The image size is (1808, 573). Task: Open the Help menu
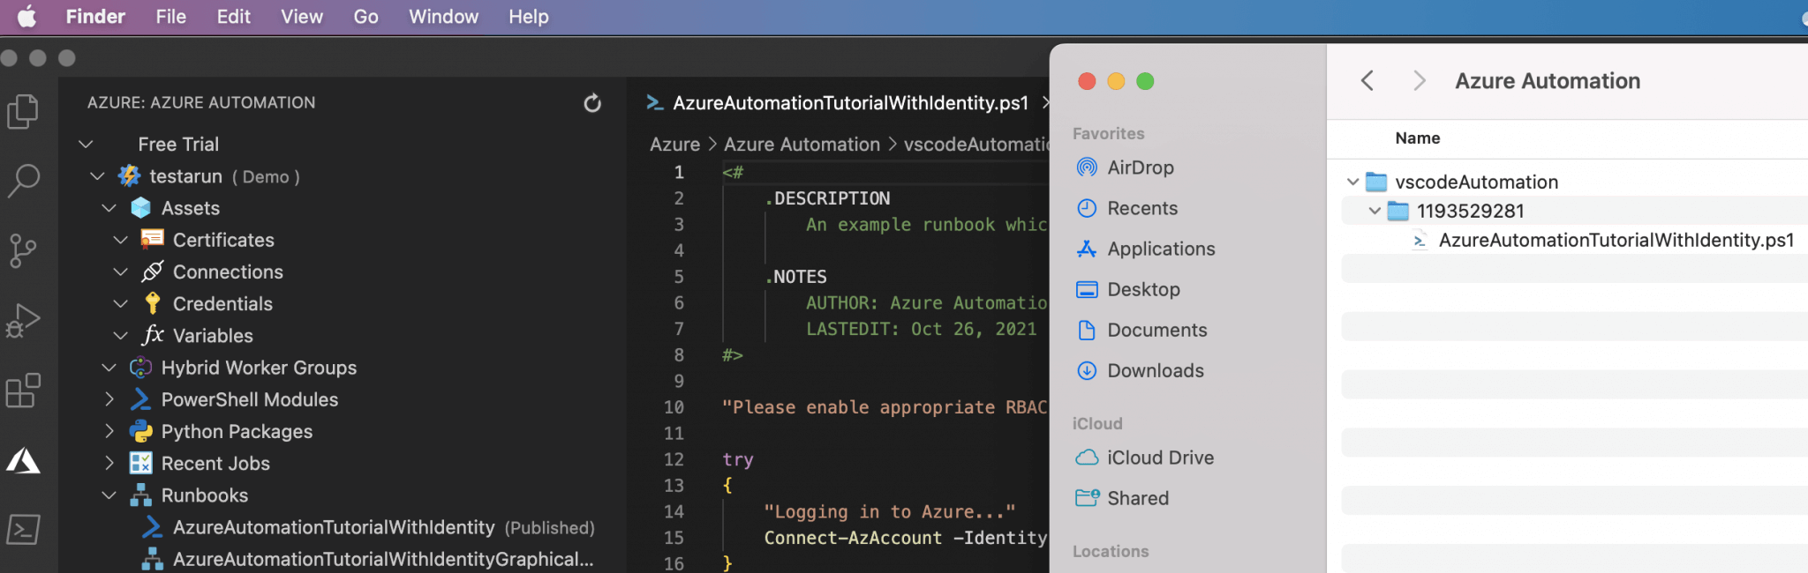click(529, 17)
